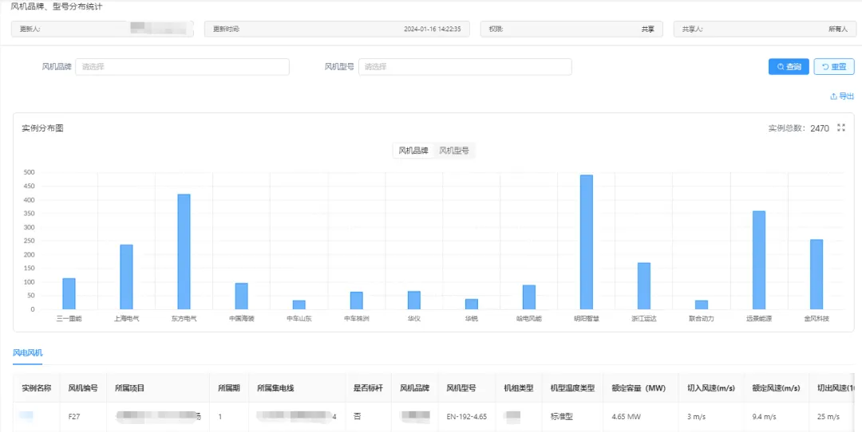The height and width of the screenshot is (432, 862).
Task: Click the 中车山东 bar in chart
Action: 299,304
